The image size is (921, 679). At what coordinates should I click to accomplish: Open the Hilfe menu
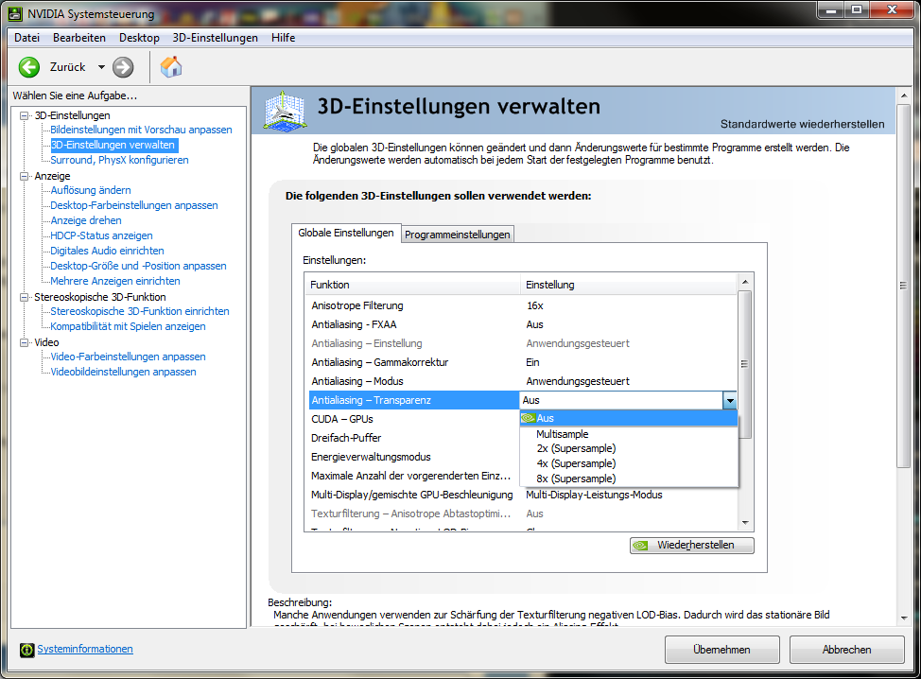pos(283,38)
